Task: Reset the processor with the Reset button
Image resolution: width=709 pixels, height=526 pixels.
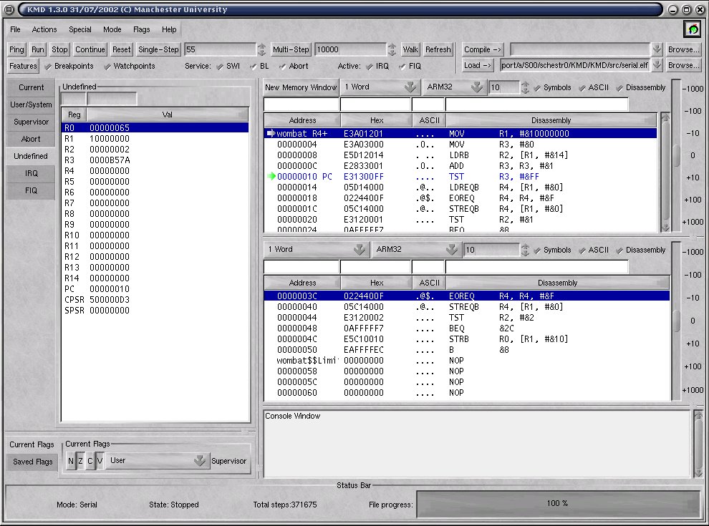Action: pyautogui.click(x=121, y=49)
